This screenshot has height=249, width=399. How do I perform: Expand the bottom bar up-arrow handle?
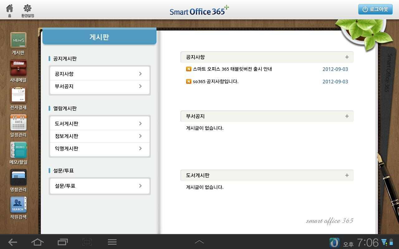click(199, 242)
